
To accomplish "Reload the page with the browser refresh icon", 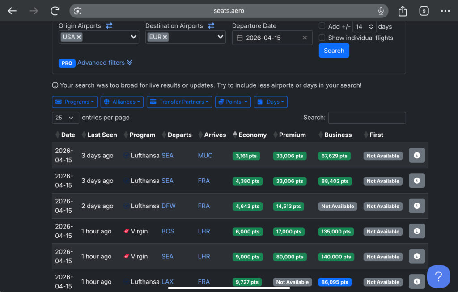I will 55,11.
